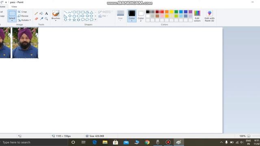The image size is (260, 146).
Task: Click Edit with Paint 3D
Action: [210, 16]
